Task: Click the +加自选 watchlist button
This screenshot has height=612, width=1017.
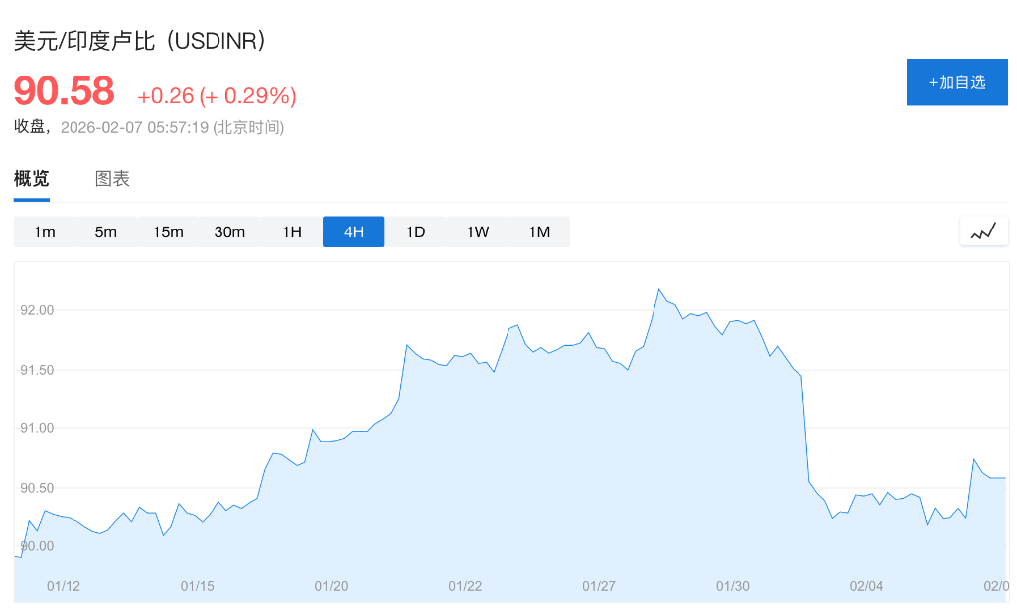Action: point(956,81)
